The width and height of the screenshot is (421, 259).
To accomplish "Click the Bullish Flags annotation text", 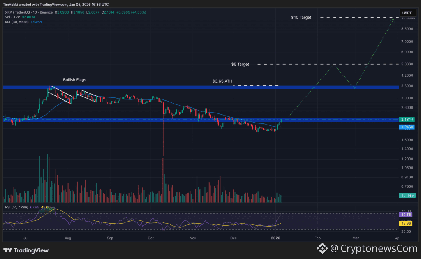I will point(74,80).
